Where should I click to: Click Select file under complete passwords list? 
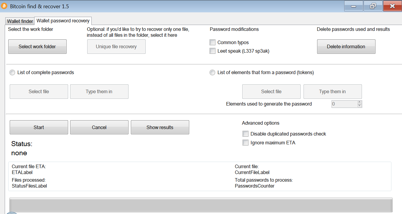click(39, 91)
